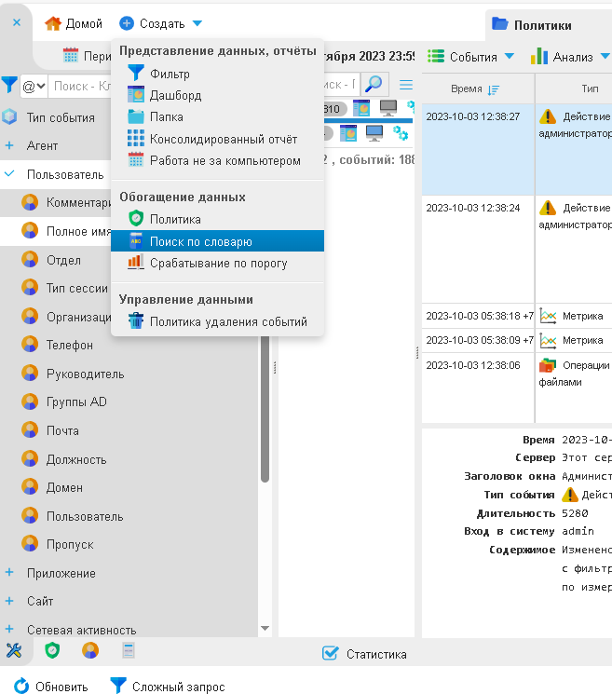Click the Папка folder icon in the menu
The width and height of the screenshot is (612, 694).
click(x=136, y=116)
